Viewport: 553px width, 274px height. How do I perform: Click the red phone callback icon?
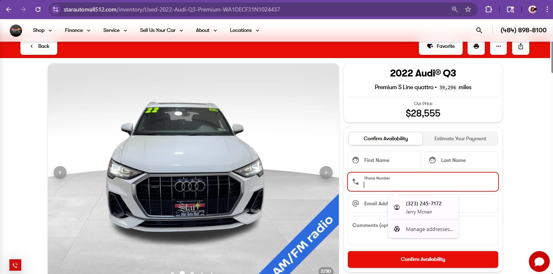coord(15,265)
